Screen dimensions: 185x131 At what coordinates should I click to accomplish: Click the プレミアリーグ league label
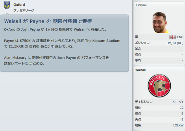[24, 10]
